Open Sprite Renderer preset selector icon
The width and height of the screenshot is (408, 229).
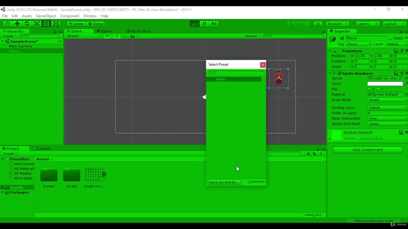(x=402, y=73)
